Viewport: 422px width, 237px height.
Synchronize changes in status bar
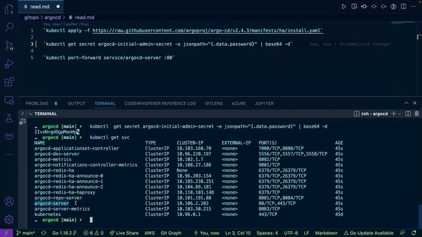pos(44,233)
